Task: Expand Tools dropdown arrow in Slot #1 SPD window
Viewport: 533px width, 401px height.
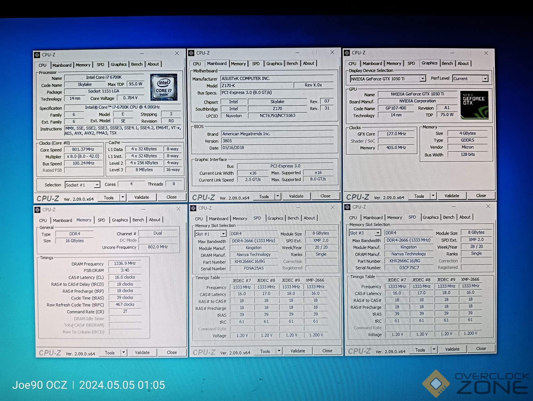Action: click(279, 351)
